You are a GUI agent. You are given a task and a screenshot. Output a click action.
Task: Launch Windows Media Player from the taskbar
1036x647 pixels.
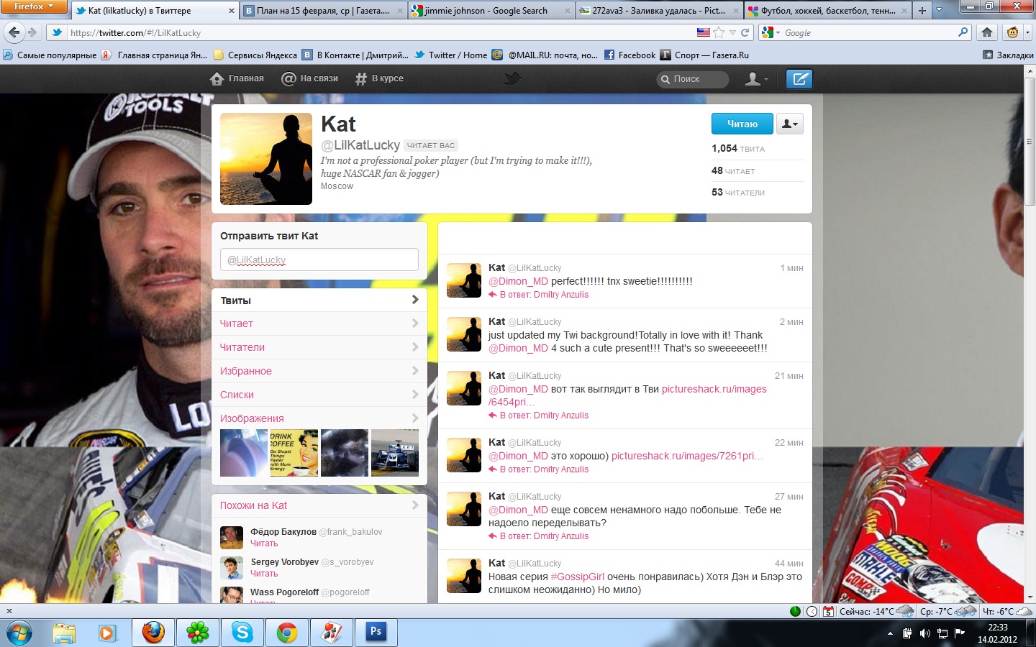[107, 633]
